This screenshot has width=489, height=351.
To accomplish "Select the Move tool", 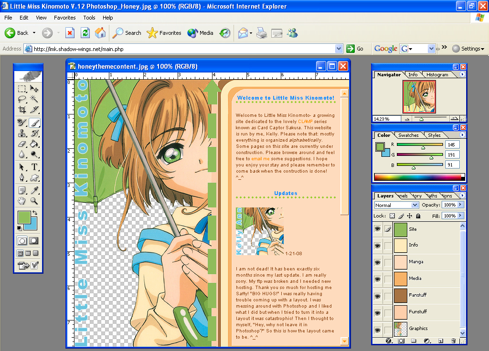I will pyautogui.click(x=34, y=89).
